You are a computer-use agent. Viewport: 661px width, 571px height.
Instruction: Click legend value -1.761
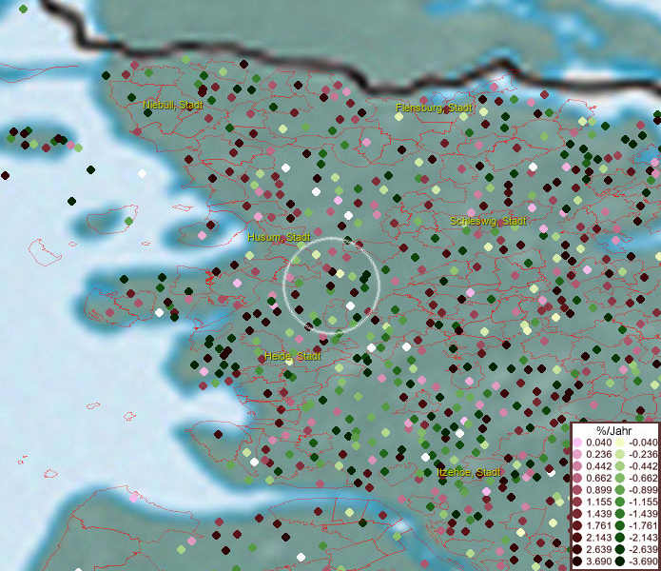pyautogui.click(x=643, y=525)
